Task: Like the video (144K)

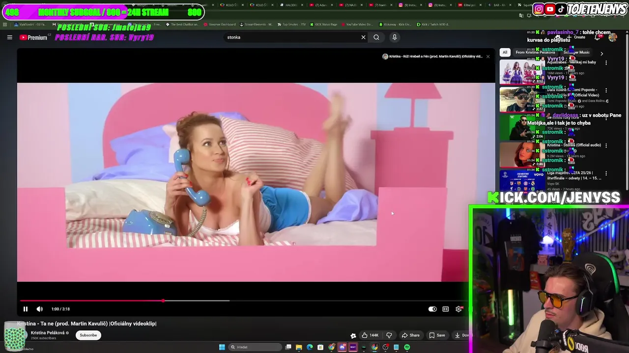Action: point(370,335)
